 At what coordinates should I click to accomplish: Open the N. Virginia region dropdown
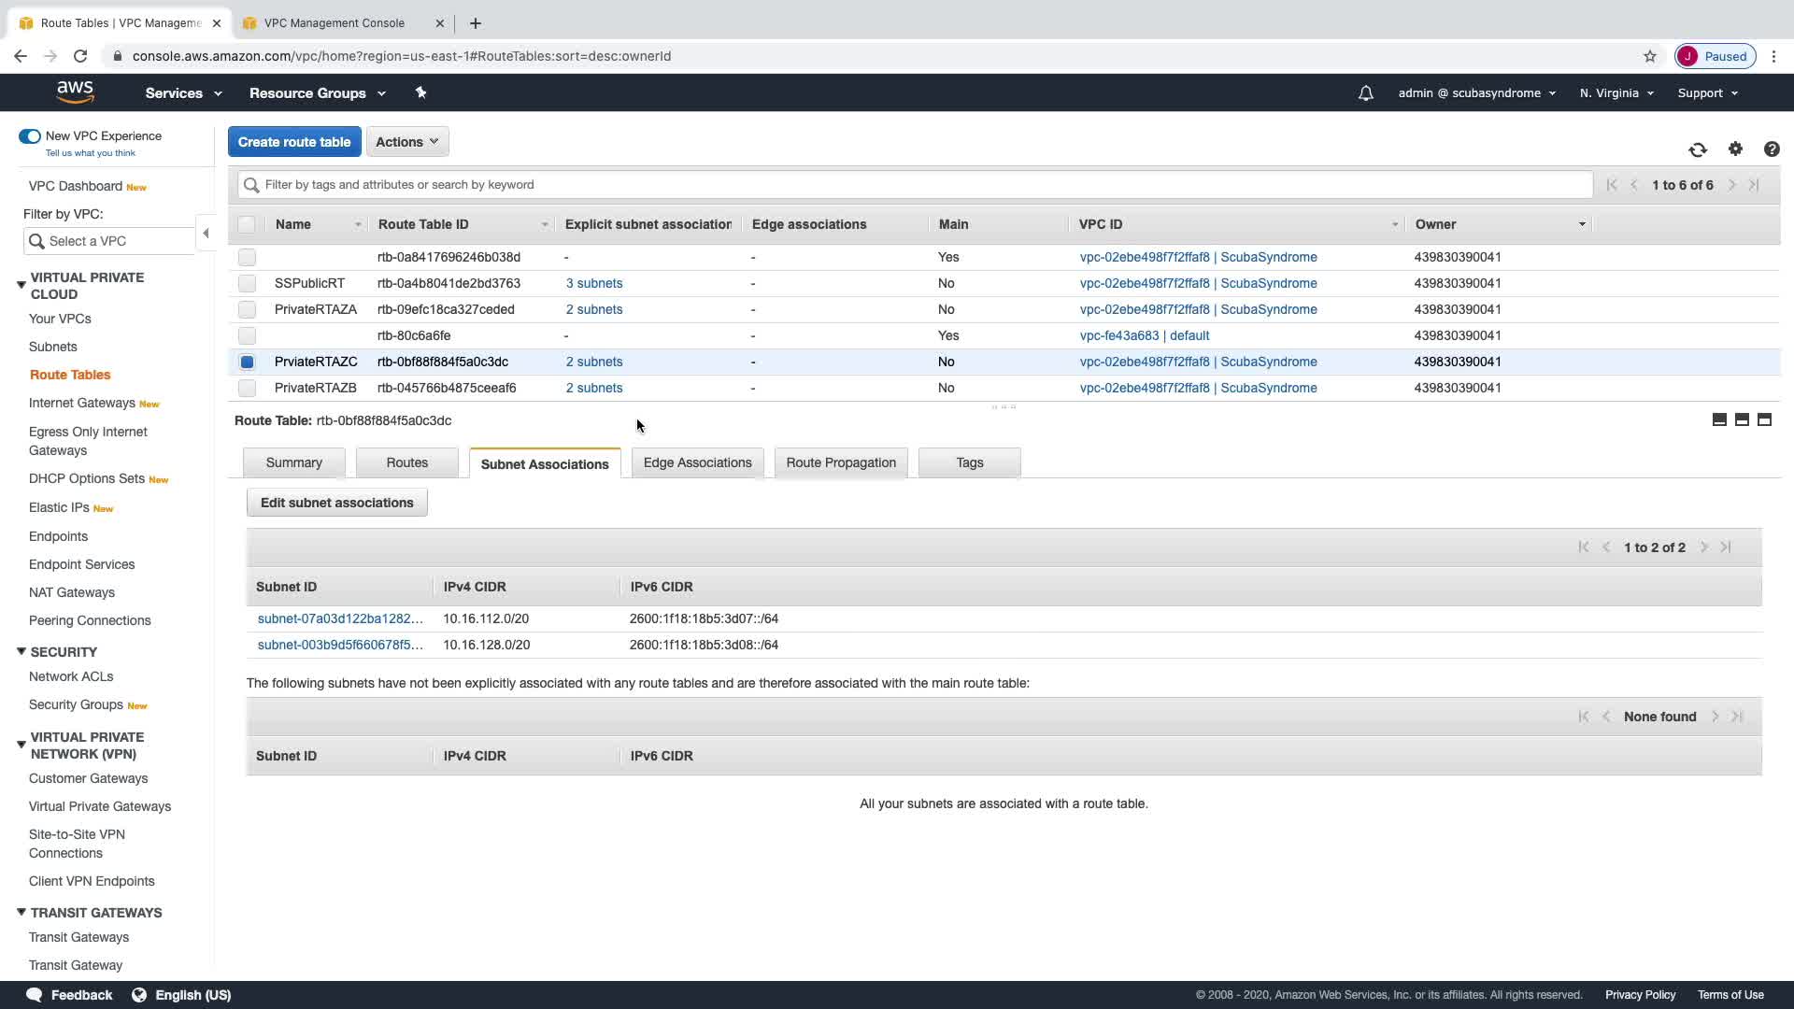pyautogui.click(x=1616, y=93)
